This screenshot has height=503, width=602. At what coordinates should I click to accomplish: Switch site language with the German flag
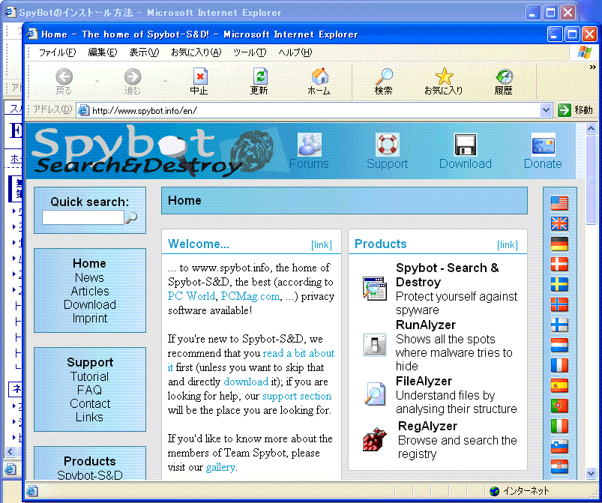tap(559, 244)
